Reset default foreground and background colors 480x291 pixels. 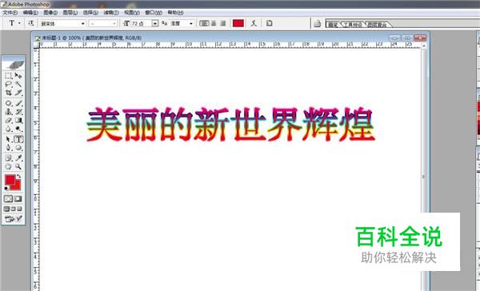pos(6,188)
